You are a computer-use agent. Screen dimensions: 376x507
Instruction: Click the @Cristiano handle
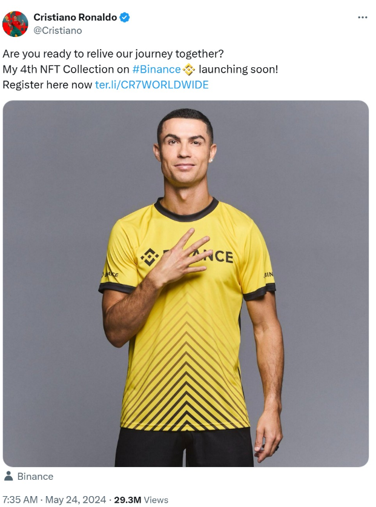click(x=58, y=30)
